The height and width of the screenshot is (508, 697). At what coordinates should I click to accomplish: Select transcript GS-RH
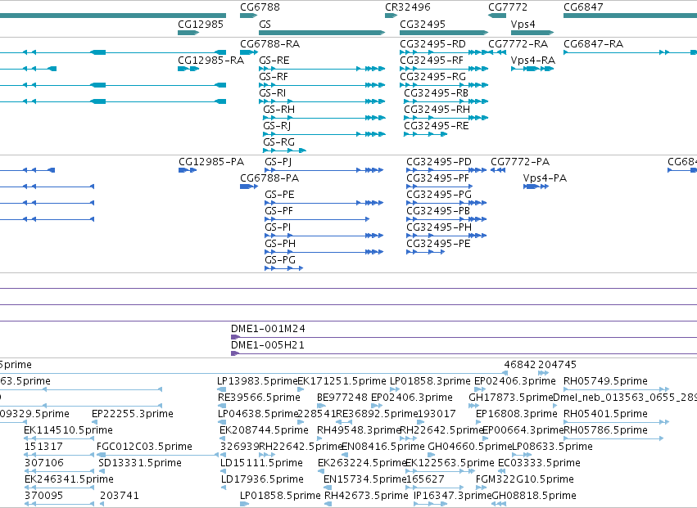tap(278, 110)
